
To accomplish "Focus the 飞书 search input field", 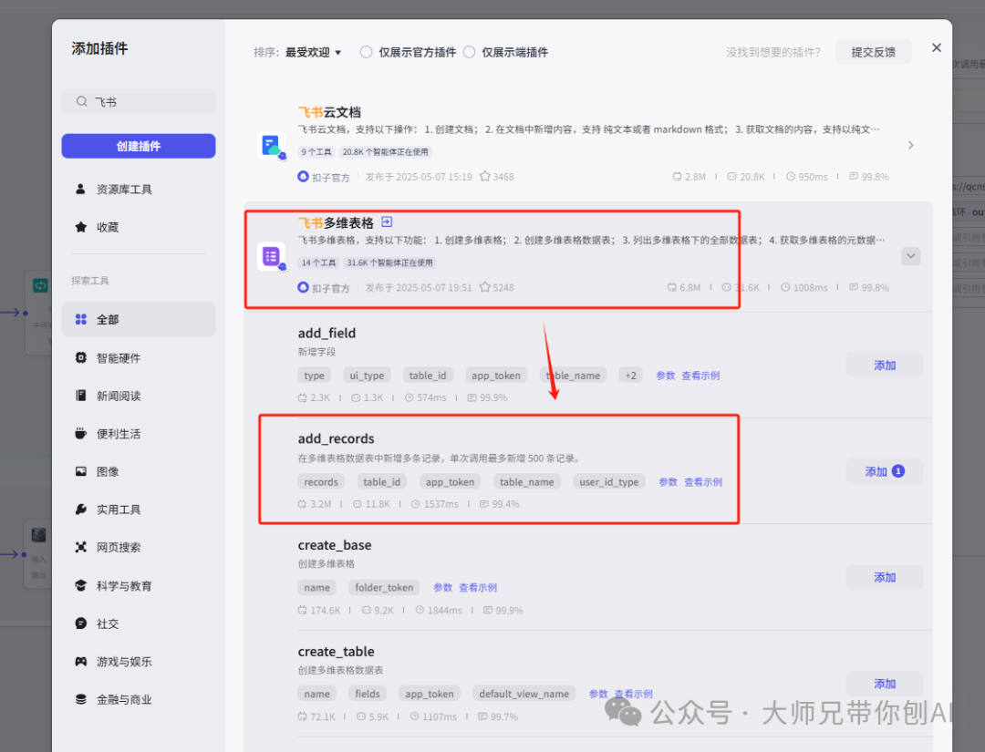I will pyautogui.click(x=139, y=102).
